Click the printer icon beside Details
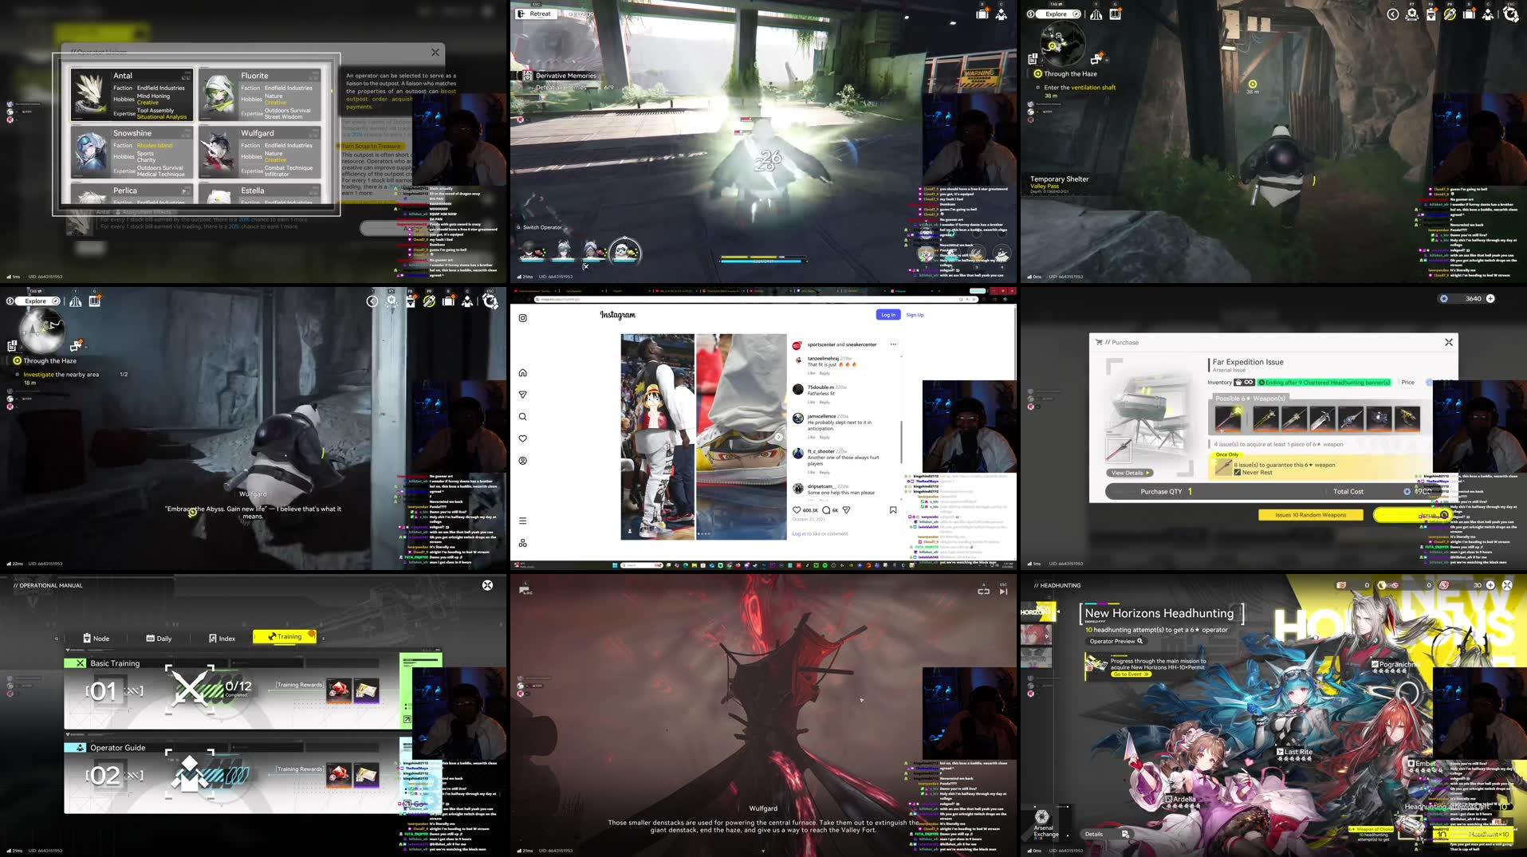Image resolution: width=1527 pixels, height=857 pixels. [1124, 834]
